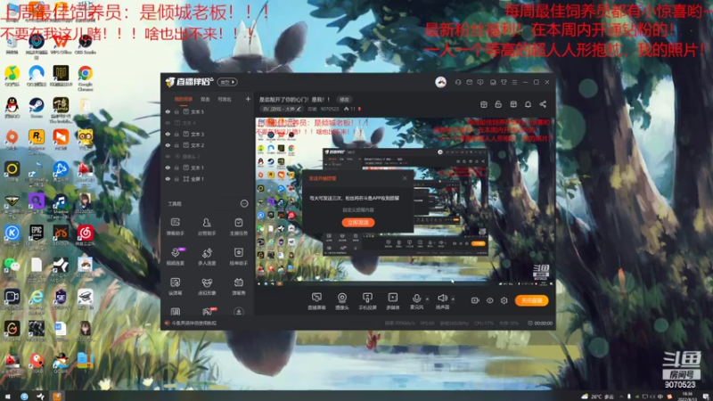Screen dimensions: 713x401
Task: Open stream settings gear in bottom bar
Action: coord(504,300)
